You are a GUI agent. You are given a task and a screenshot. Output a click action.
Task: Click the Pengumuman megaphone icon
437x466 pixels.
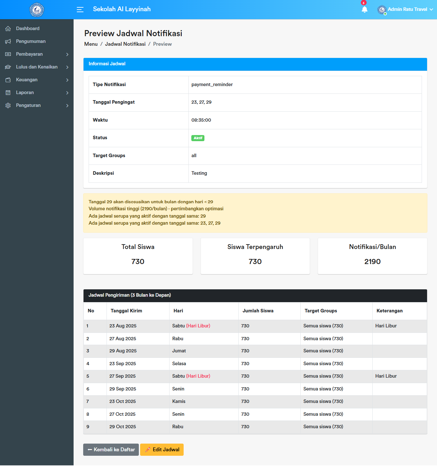8,41
